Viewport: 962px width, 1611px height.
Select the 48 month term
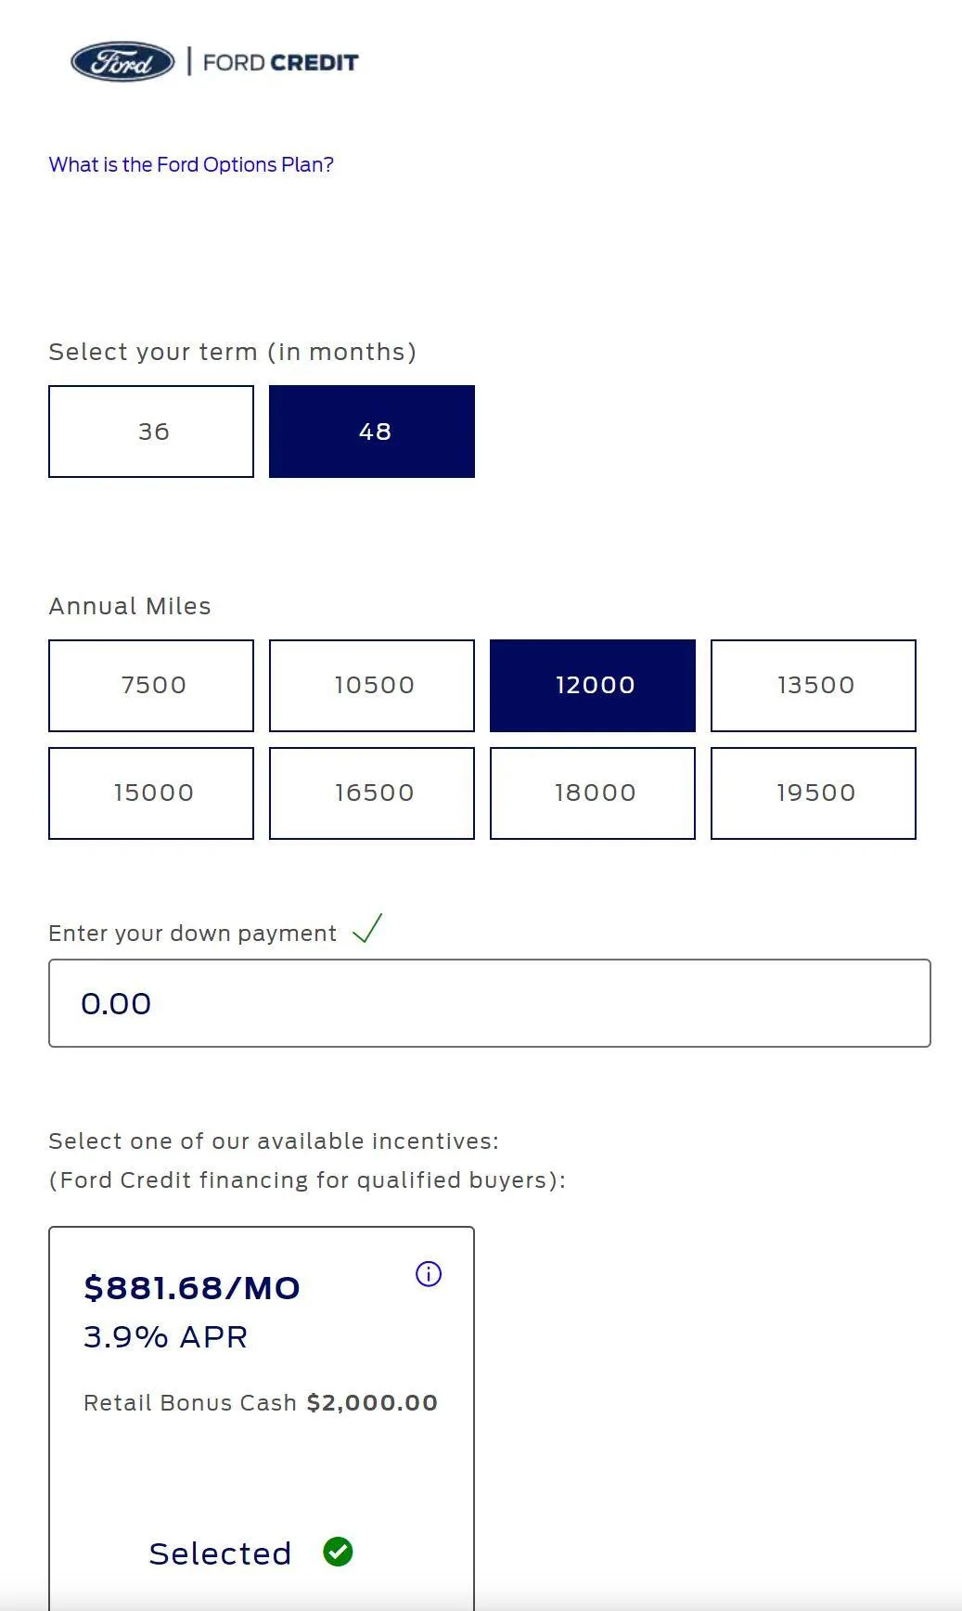pyautogui.click(x=372, y=432)
